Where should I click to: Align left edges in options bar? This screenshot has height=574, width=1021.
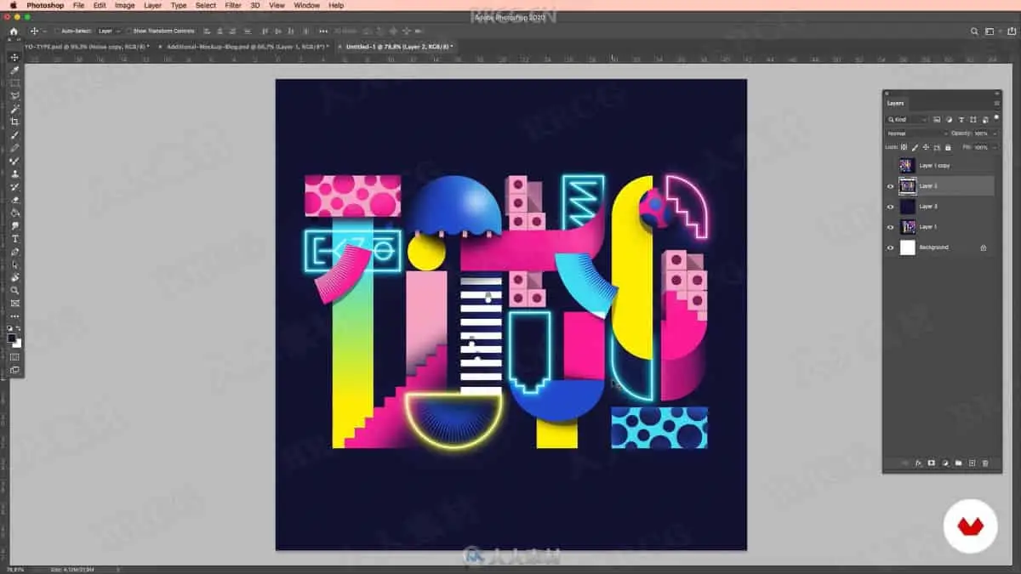[208, 31]
